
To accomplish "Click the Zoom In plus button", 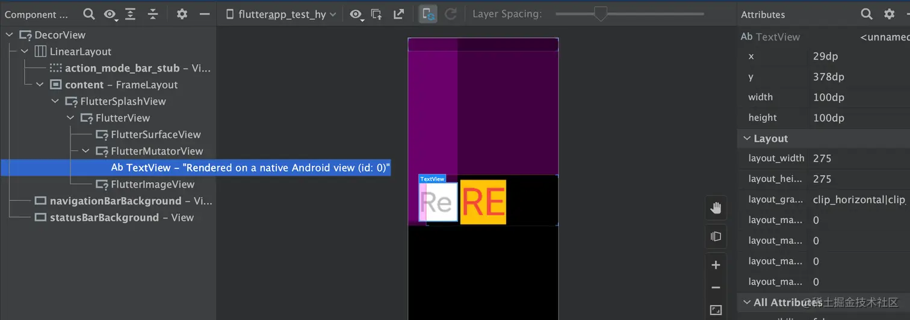I will tap(716, 265).
